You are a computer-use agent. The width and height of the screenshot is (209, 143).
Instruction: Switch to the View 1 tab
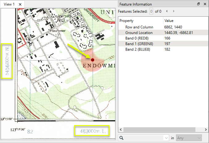[x=9, y=4]
